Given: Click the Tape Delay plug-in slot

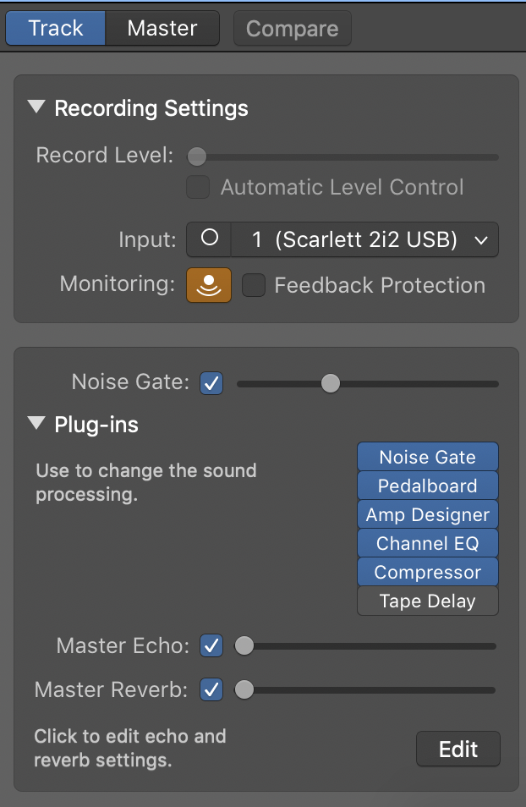Looking at the screenshot, I should [x=427, y=601].
